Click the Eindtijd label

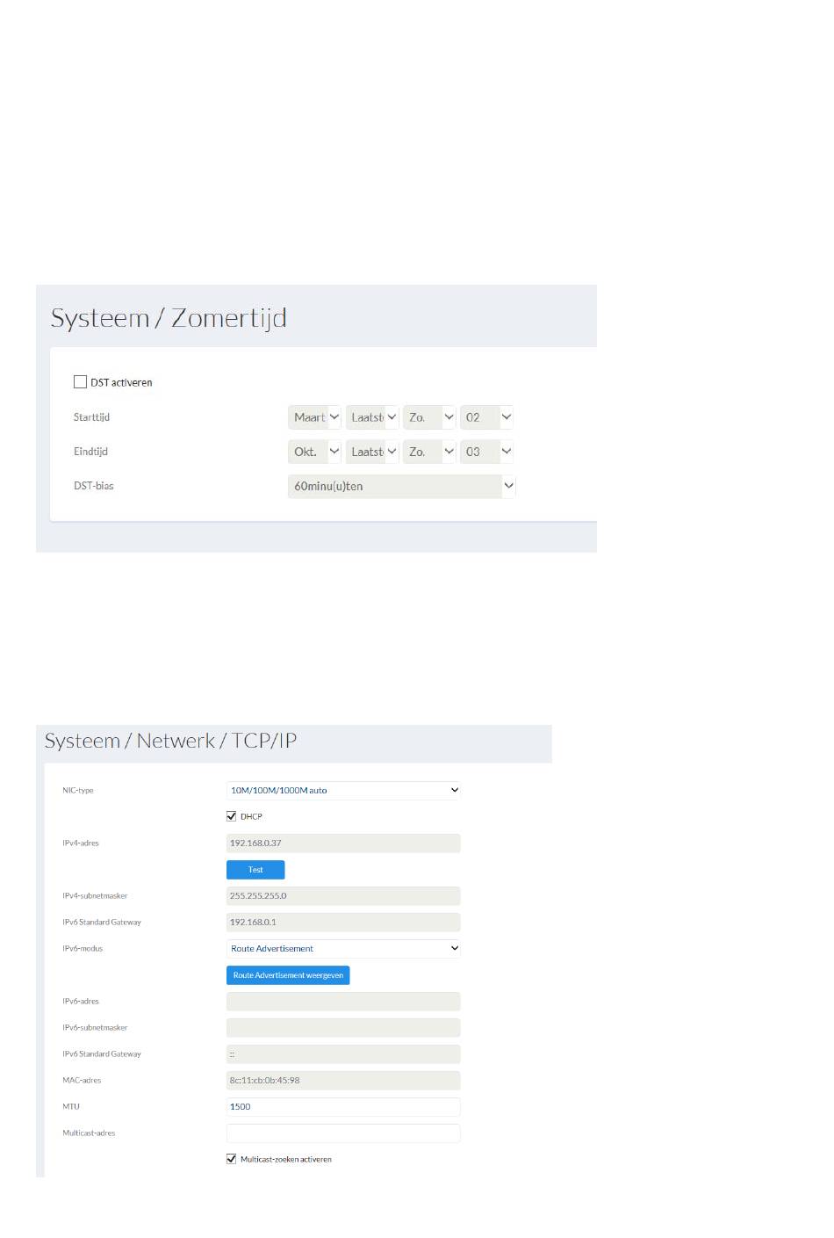coord(90,452)
